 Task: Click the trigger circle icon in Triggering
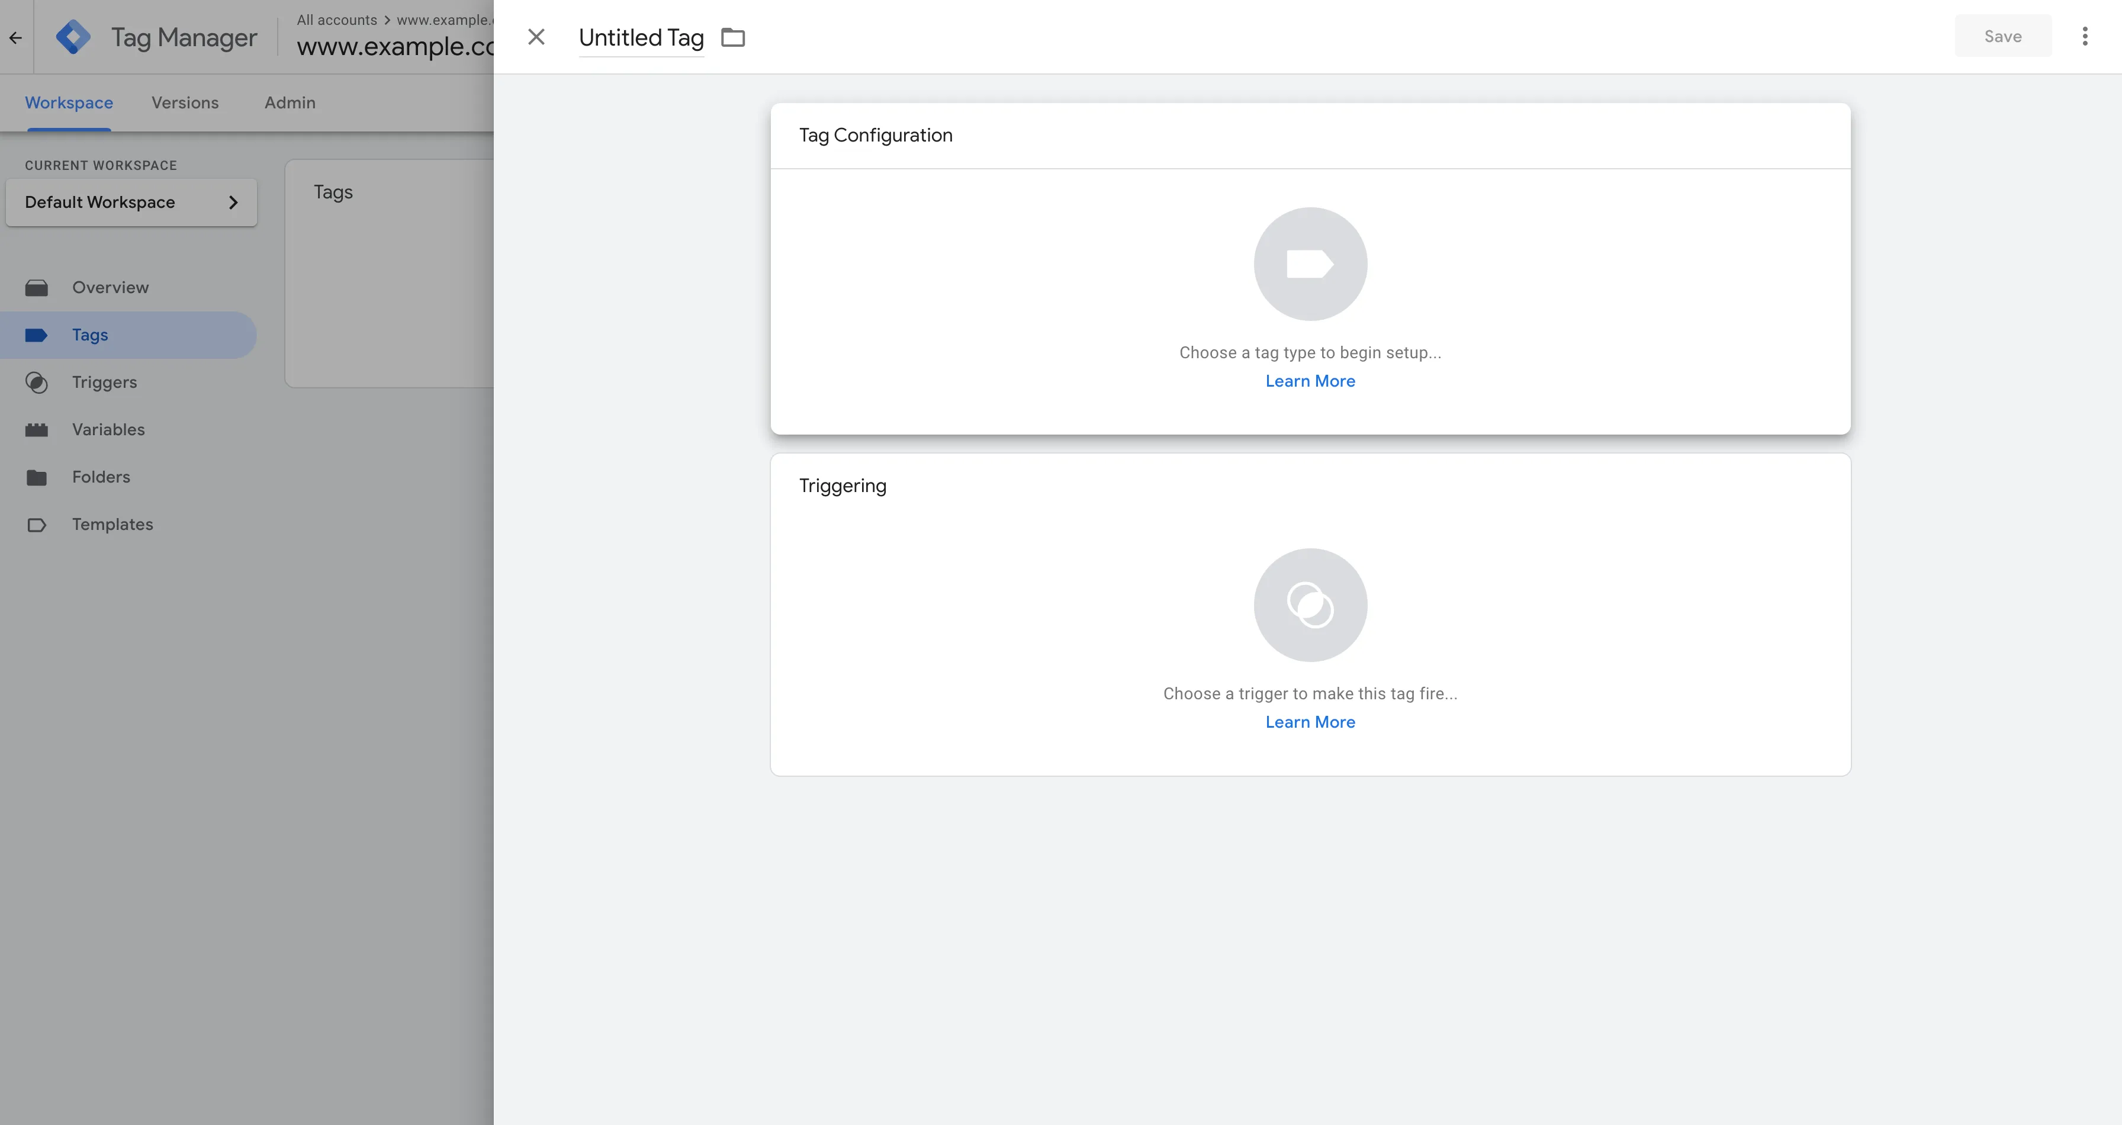pyautogui.click(x=1310, y=605)
